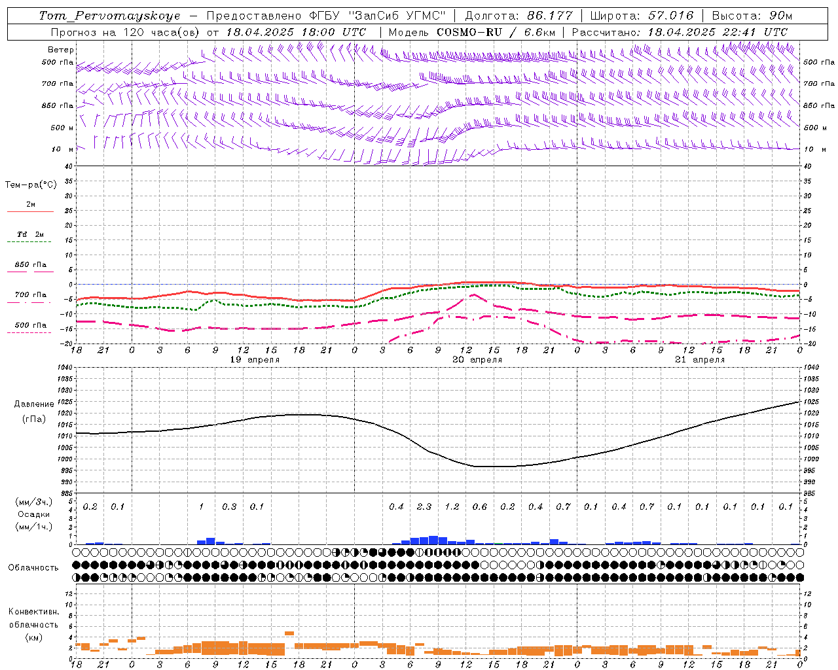Click the 21 апреля date label
838x670 pixels.
point(700,360)
